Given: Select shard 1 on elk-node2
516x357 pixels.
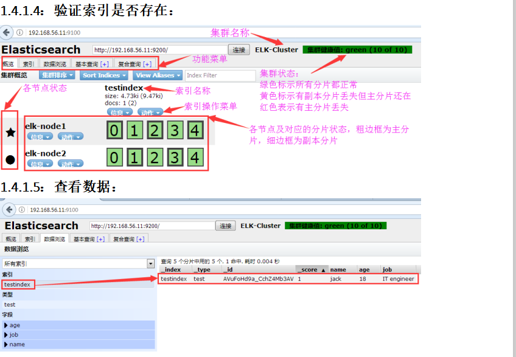Looking at the screenshot, I should point(134,158).
